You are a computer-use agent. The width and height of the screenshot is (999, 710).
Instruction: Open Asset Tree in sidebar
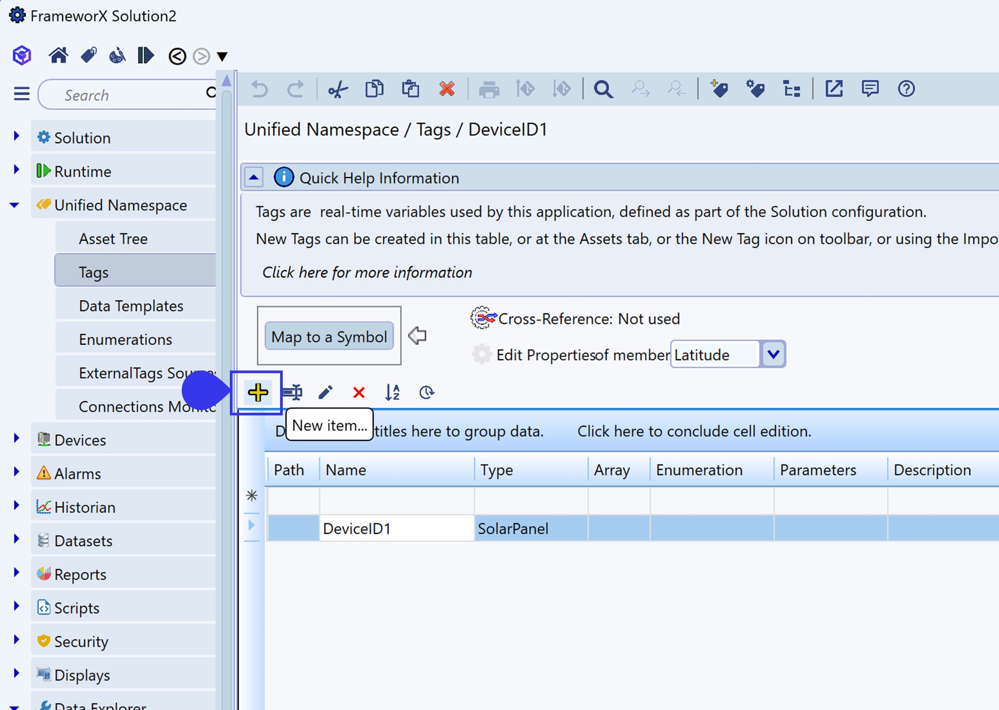135,238
